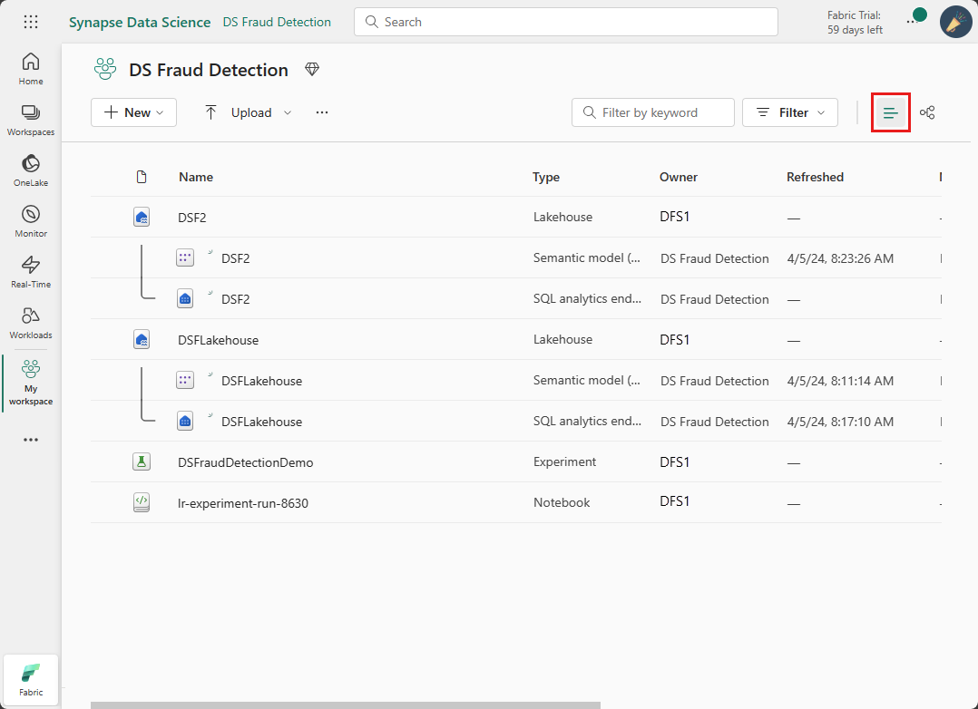Click the premium diamond icon beside workspace title
Screen dimensions: 978x709
coord(312,69)
